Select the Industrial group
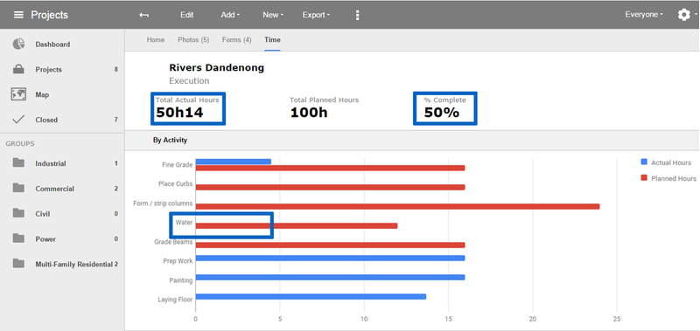The width and height of the screenshot is (700, 331). 51,163
